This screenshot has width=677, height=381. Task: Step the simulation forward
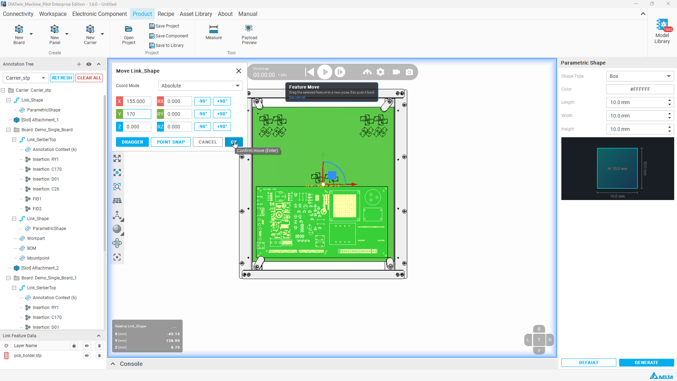point(340,72)
